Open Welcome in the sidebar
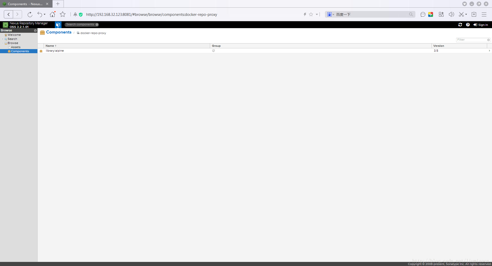The height and width of the screenshot is (266, 492). 14,35
